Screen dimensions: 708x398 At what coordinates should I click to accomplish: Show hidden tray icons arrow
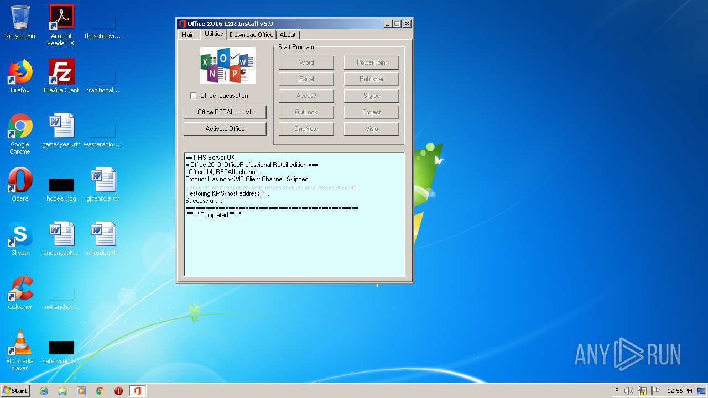(x=617, y=391)
